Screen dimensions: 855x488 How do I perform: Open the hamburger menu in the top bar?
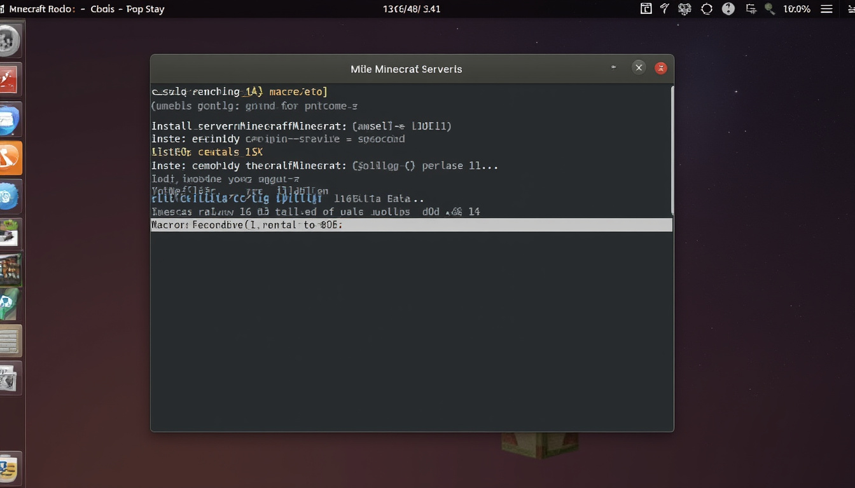point(826,9)
